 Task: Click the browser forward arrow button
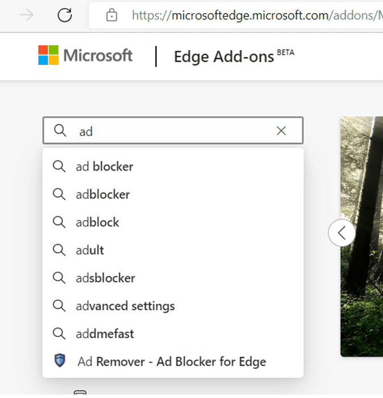point(27,15)
